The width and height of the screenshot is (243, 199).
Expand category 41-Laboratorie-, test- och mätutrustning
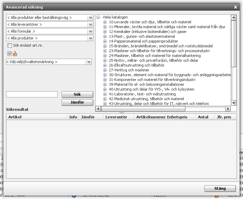tap(105, 94)
